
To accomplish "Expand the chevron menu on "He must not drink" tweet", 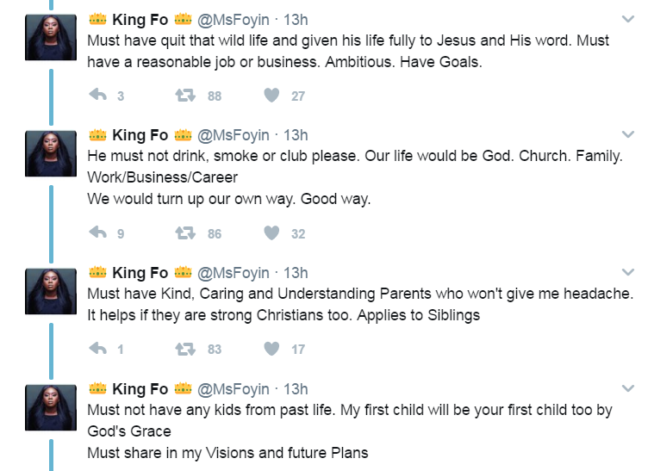I will pyautogui.click(x=628, y=134).
